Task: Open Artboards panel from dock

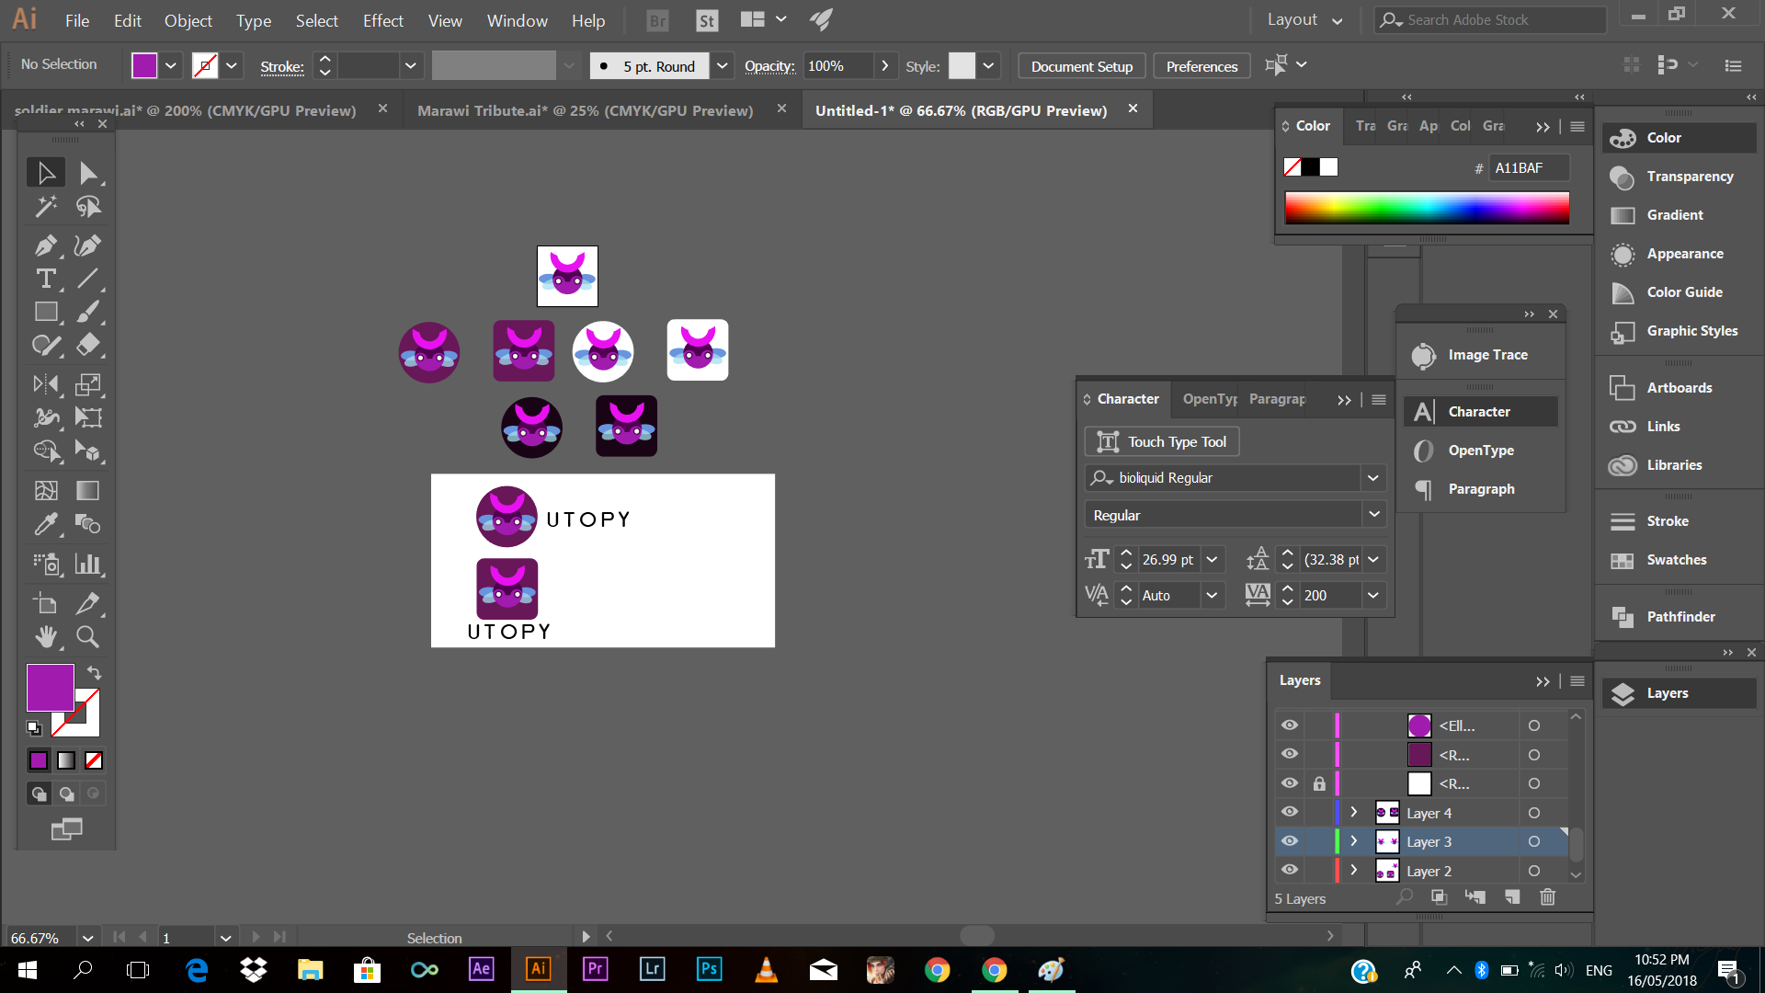Action: (x=1679, y=388)
